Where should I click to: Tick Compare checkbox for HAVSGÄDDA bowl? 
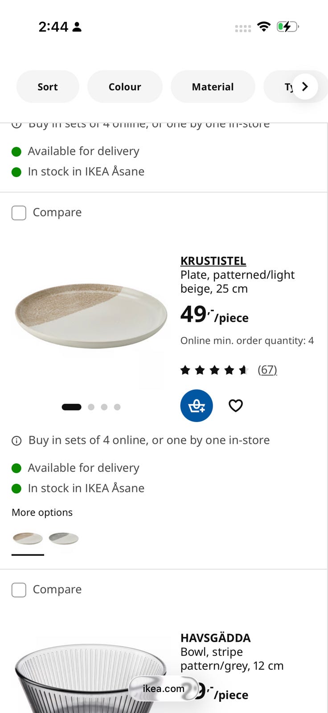click(x=19, y=590)
